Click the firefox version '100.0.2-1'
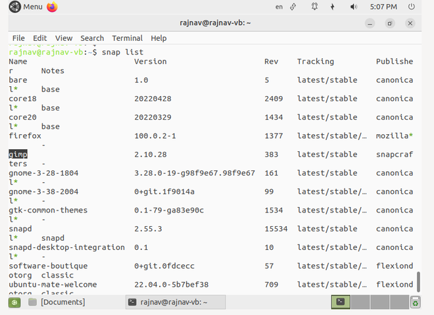 [155, 135]
